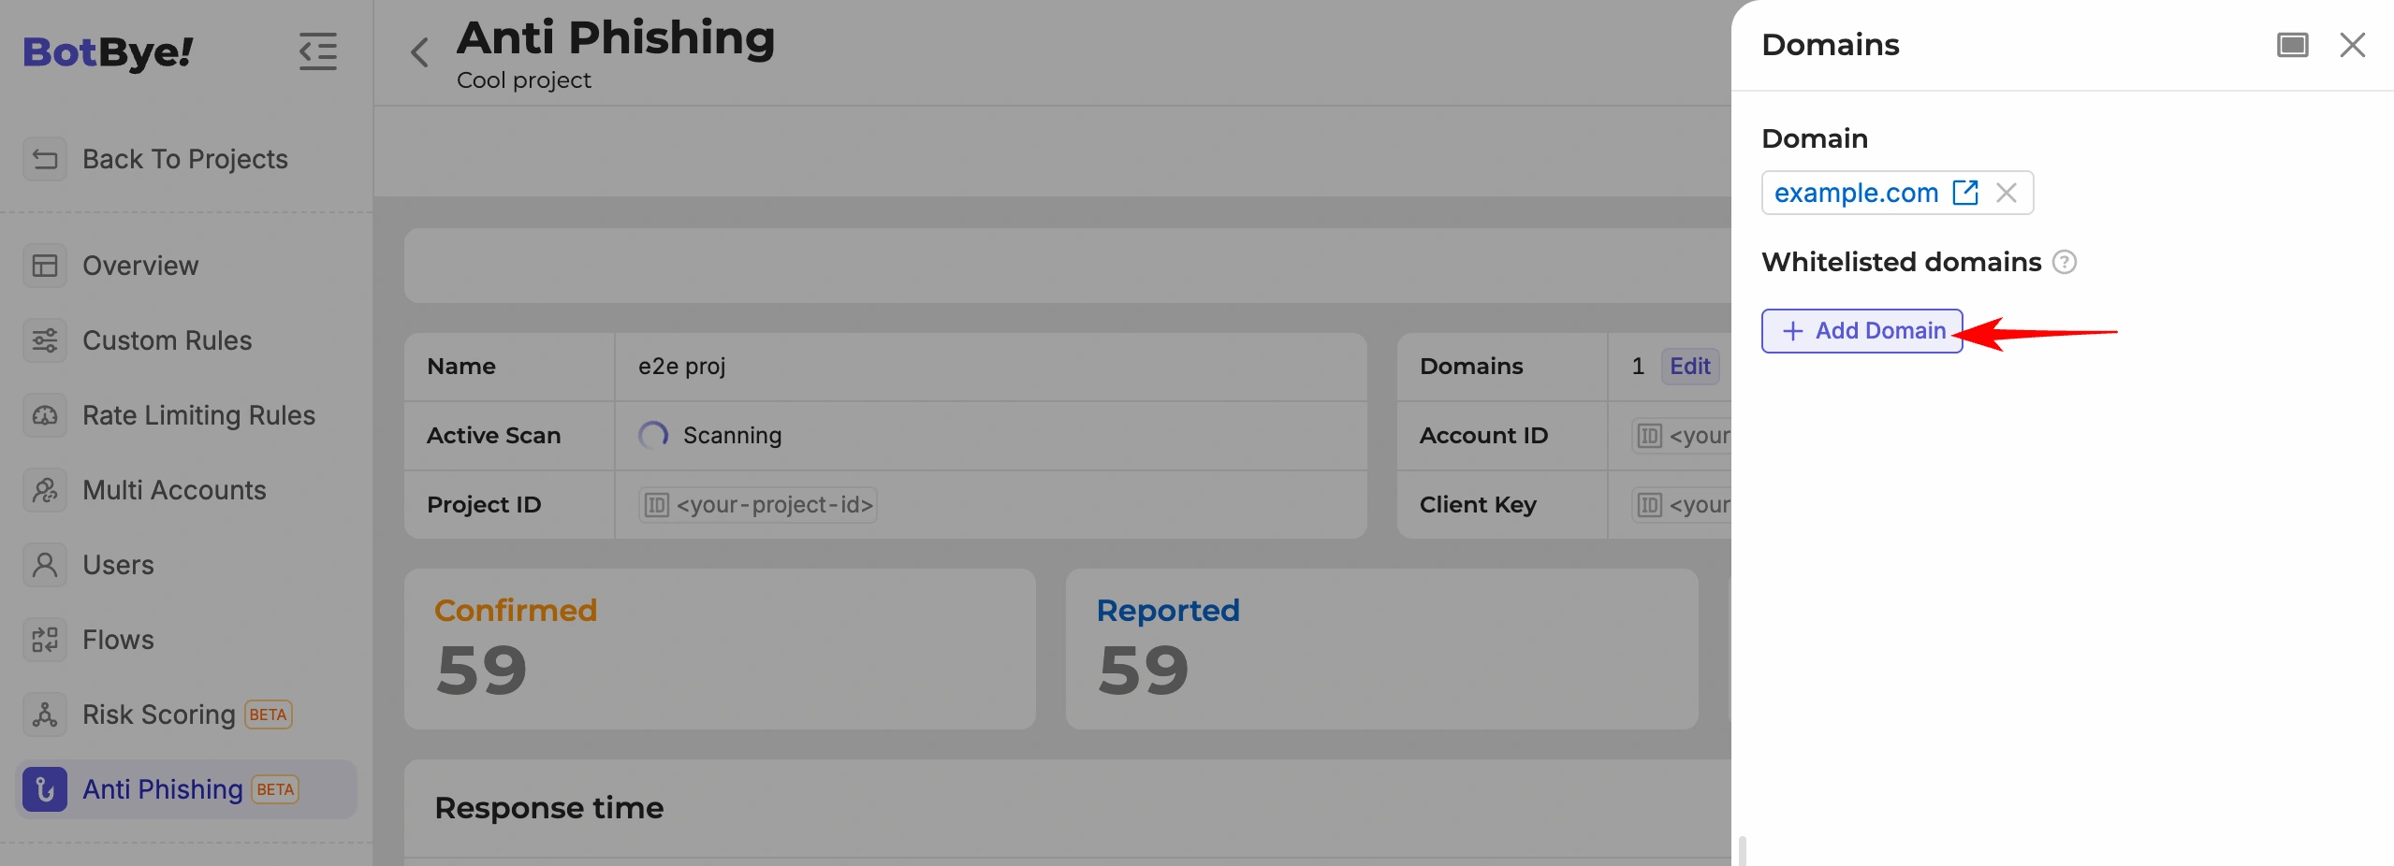
Task: Open Risk Scoring beta section
Action: [186, 714]
